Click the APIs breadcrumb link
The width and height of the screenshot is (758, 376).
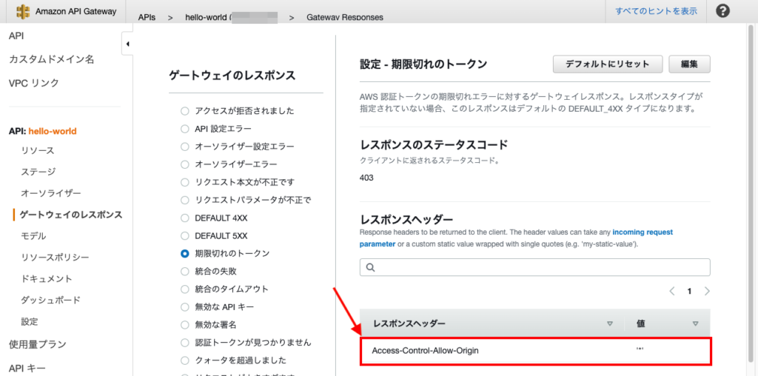(x=147, y=17)
